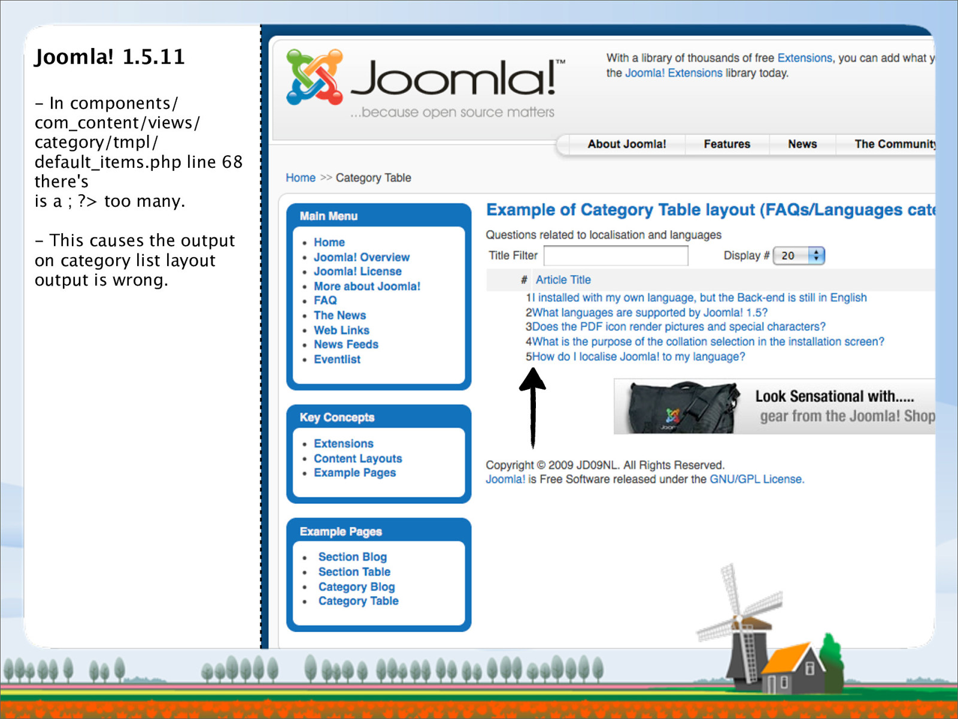Open 'Does the PDF icon render pictures' article
958x719 pixels.
(x=679, y=327)
